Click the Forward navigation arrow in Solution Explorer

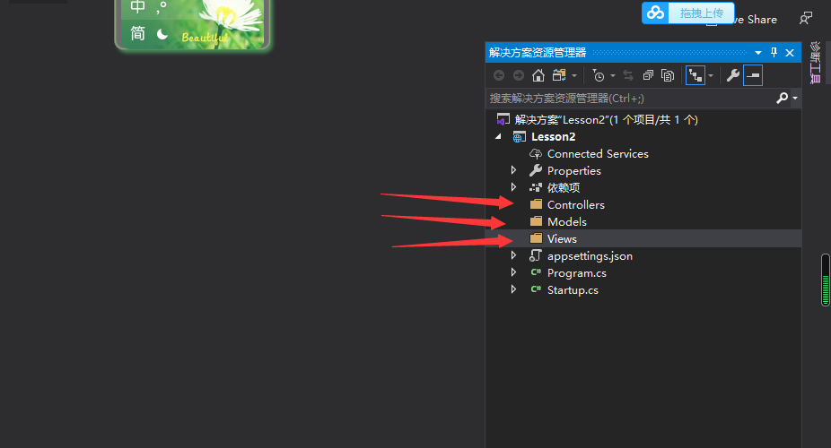[x=519, y=75]
